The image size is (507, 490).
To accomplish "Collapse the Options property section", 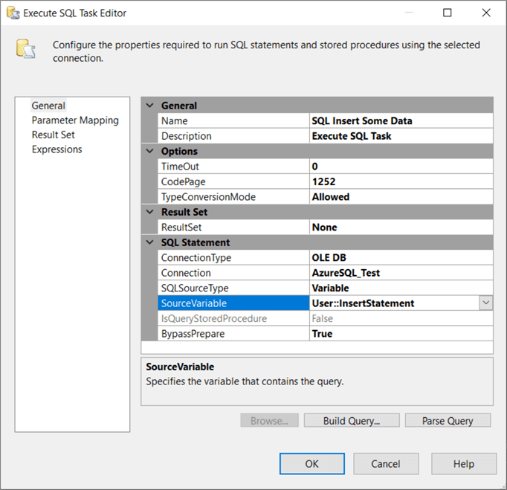I will pos(149,152).
